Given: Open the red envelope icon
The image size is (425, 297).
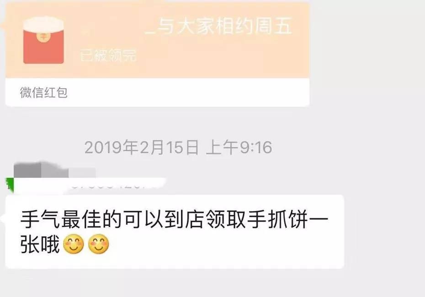Looking at the screenshot, I should tap(43, 40).
